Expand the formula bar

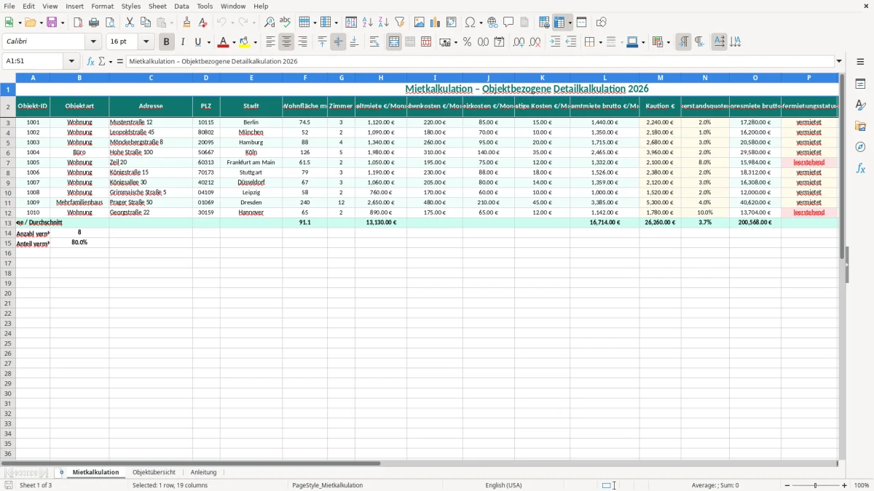pyautogui.click(x=839, y=61)
